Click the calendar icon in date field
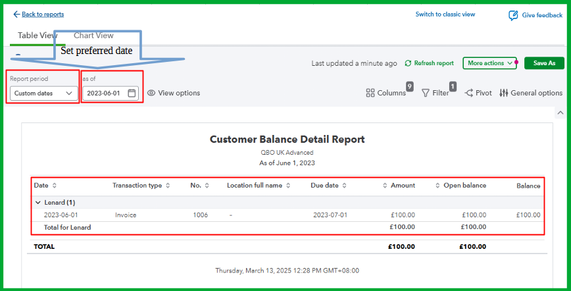 pos(132,93)
